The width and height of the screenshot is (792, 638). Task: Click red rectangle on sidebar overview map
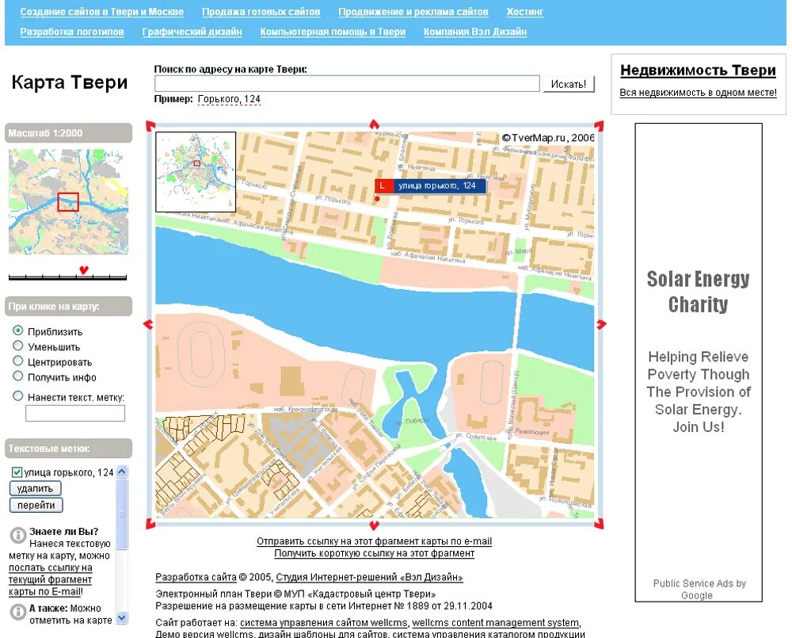tap(68, 202)
